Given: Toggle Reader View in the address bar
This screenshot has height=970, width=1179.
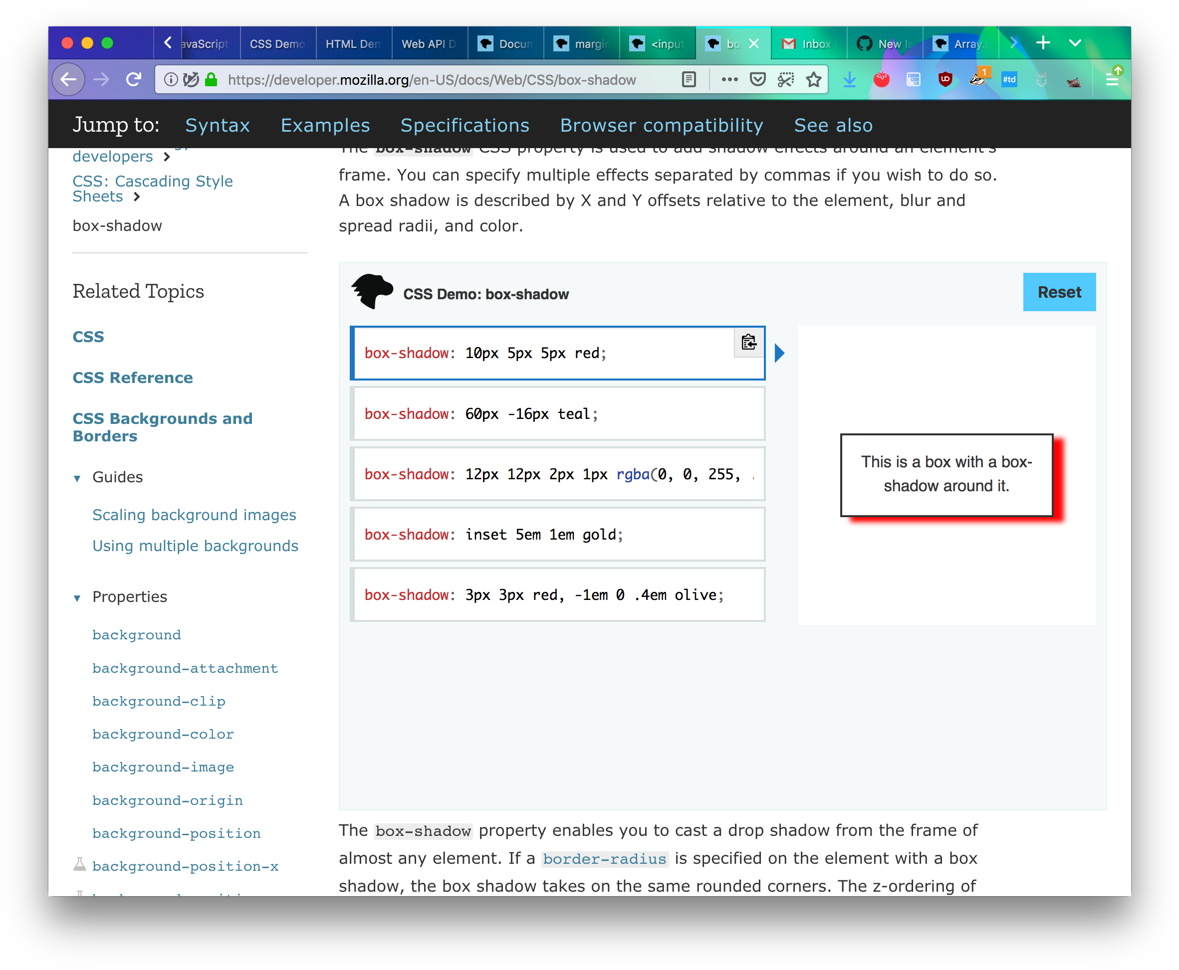Looking at the screenshot, I should click(689, 80).
